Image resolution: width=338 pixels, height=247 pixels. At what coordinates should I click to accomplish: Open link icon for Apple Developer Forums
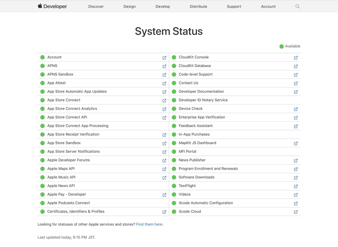point(164,161)
